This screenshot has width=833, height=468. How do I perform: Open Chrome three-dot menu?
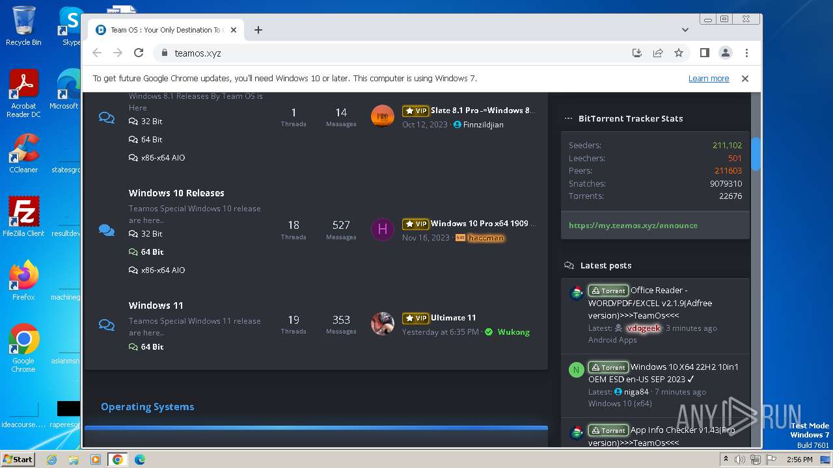click(746, 53)
